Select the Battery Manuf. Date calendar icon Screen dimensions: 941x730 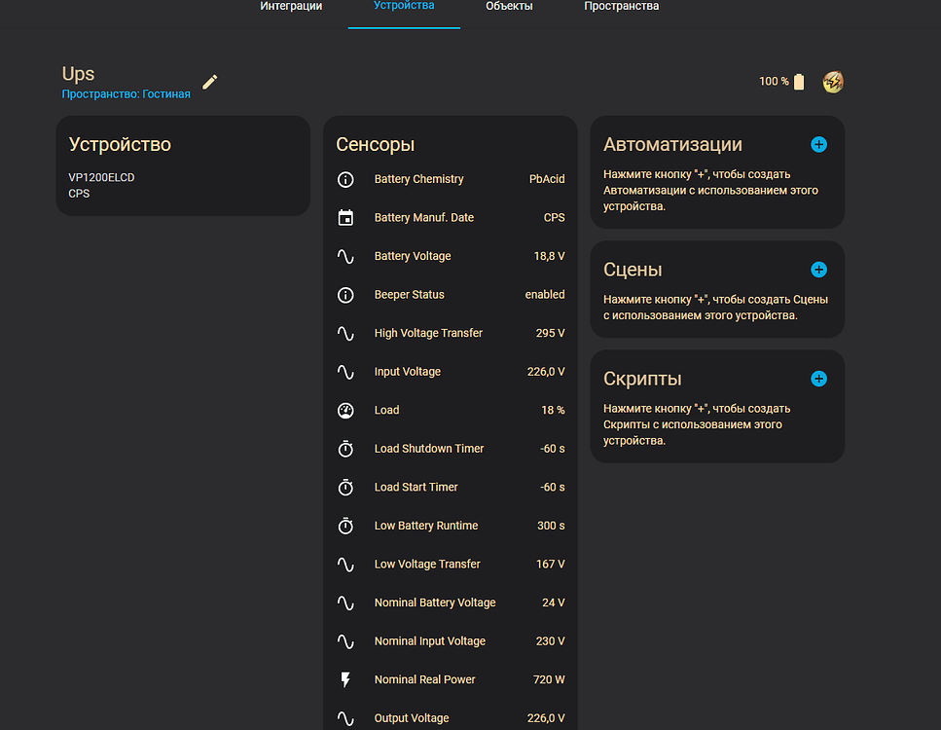click(345, 217)
